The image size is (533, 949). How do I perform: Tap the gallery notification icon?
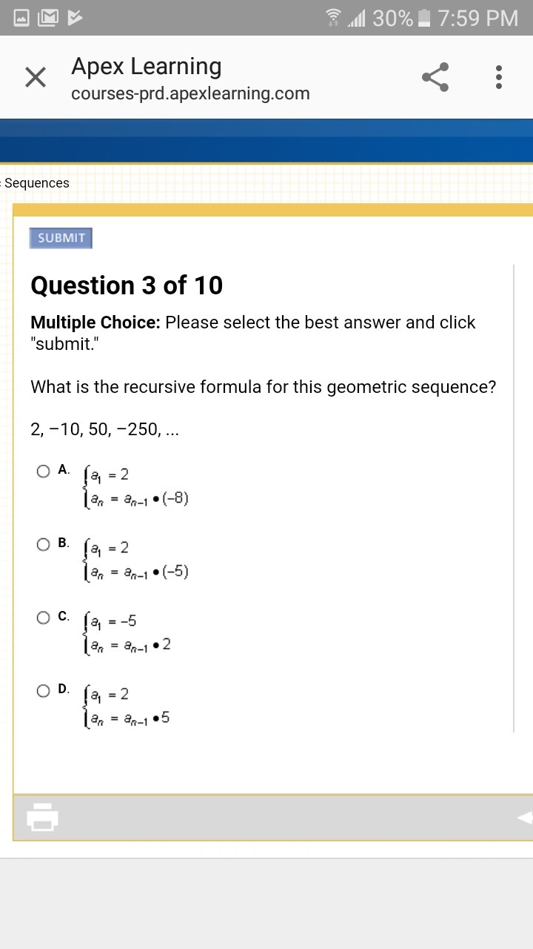21,18
